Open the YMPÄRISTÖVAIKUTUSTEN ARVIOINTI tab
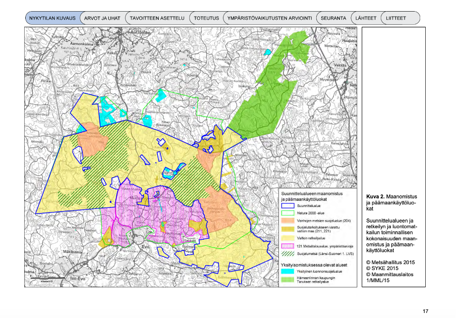456x318 pixels. (x=269, y=18)
